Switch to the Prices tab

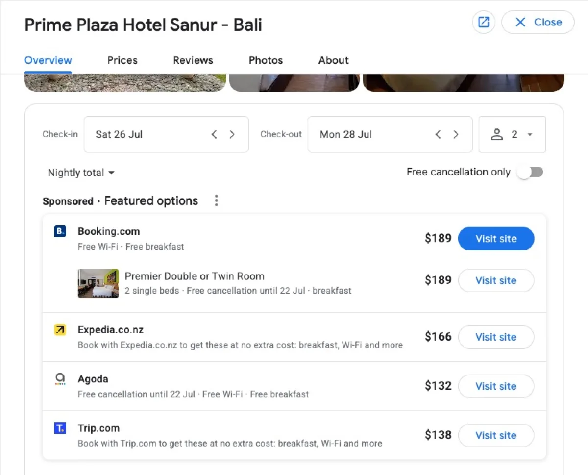tap(122, 60)
